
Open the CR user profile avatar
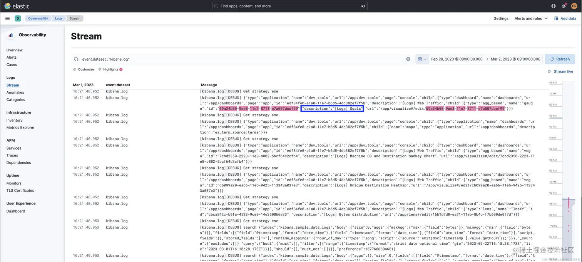(574, 6)
